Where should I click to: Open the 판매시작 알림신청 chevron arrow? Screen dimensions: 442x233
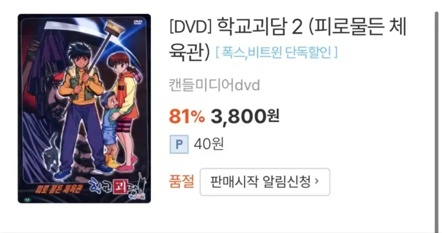(x=317, y=182)
